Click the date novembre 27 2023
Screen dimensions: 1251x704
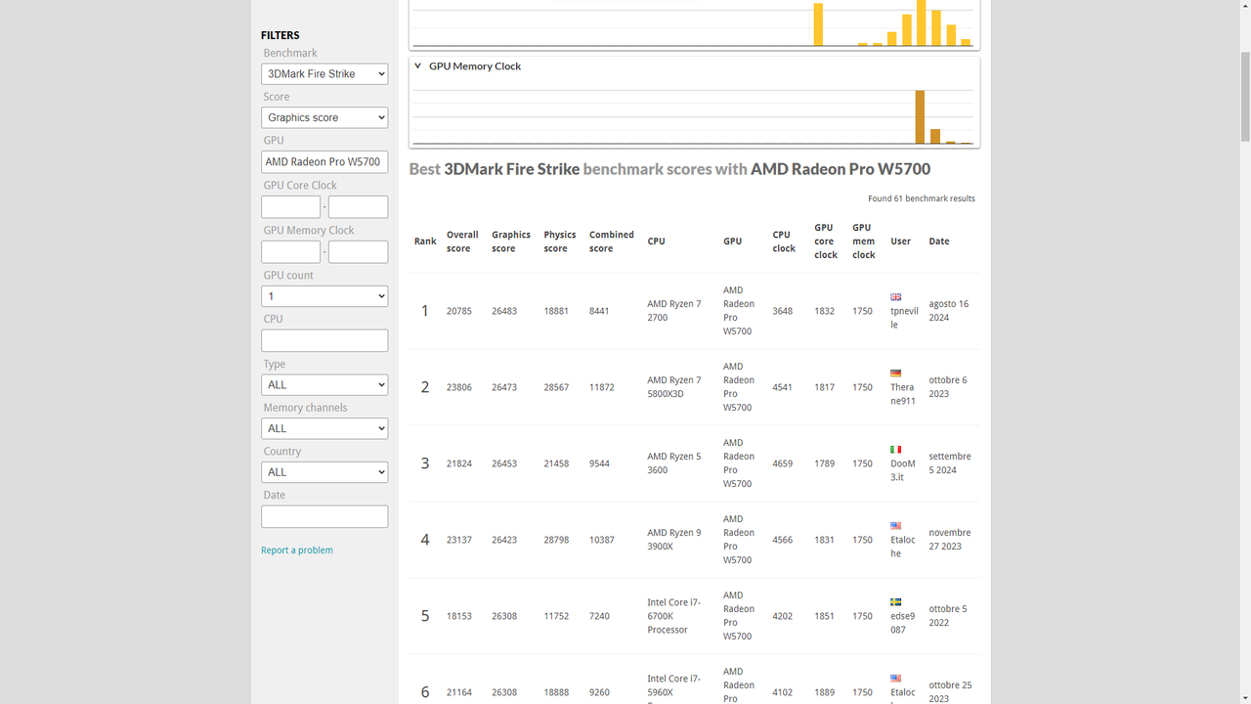click(950, 540)
